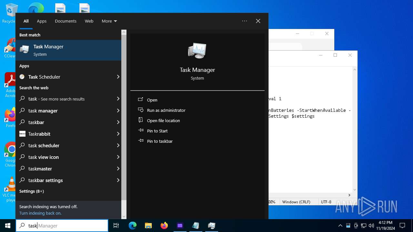The width and height of the screenshot is (413, 232).
Task: Select the Task Manager best match result
Action: [x=68, y=50]
